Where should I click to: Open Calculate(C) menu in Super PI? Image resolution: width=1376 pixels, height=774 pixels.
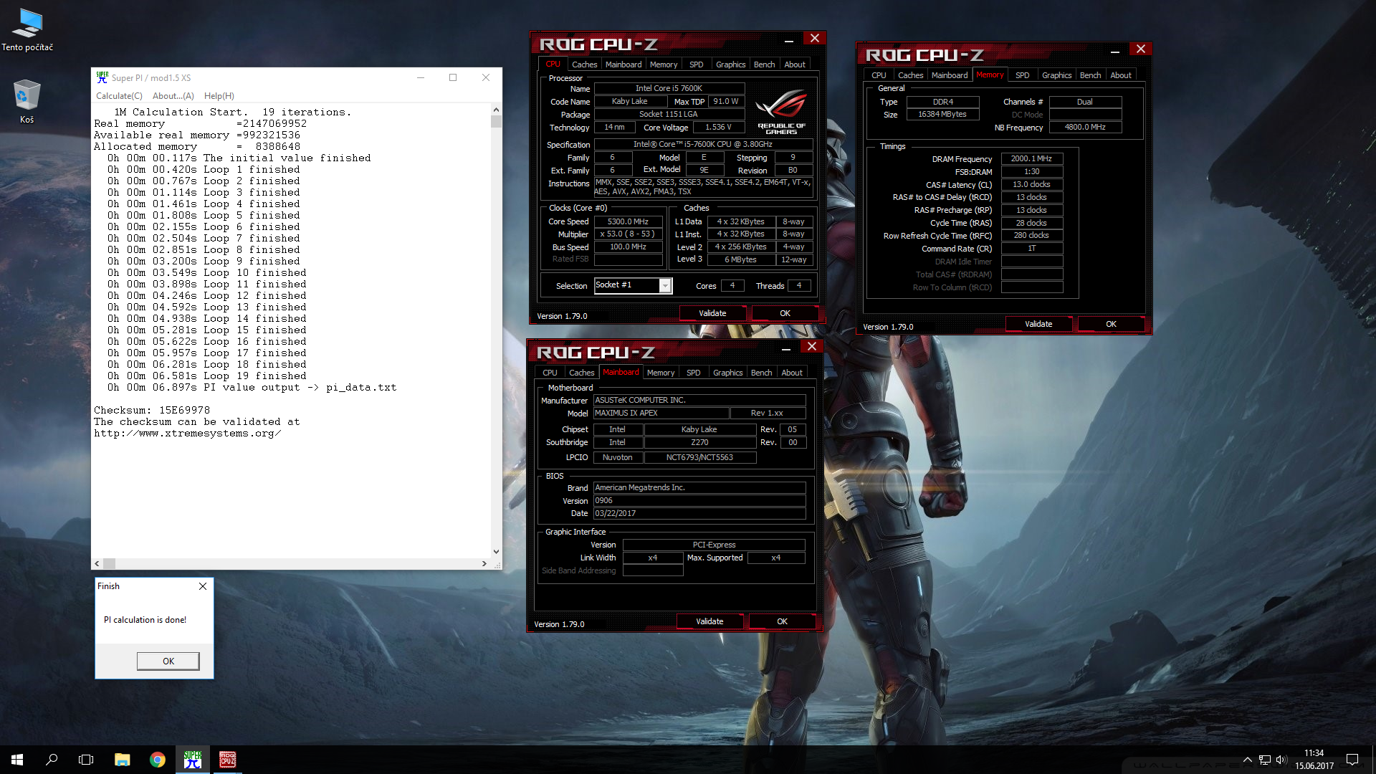pos(119,96)
